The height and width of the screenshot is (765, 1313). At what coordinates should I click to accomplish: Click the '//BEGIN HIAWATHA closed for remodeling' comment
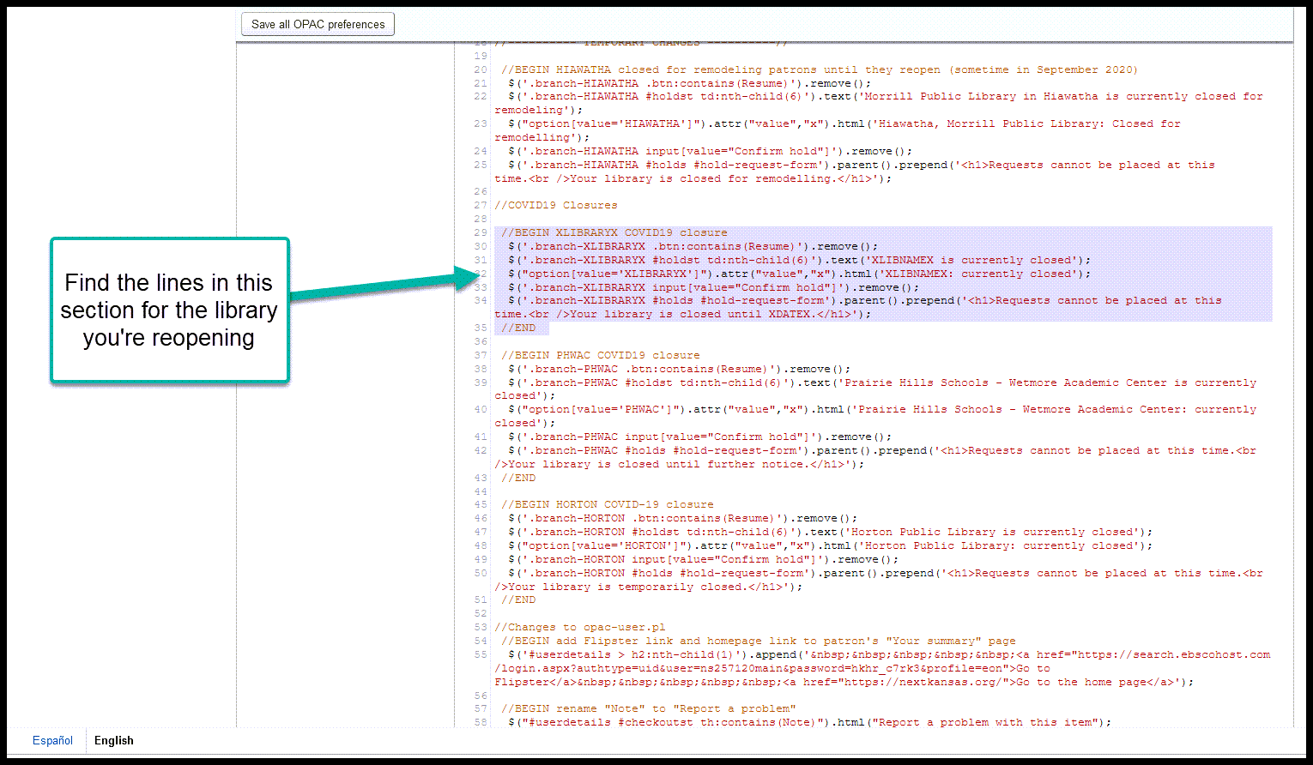coord(819,69)
